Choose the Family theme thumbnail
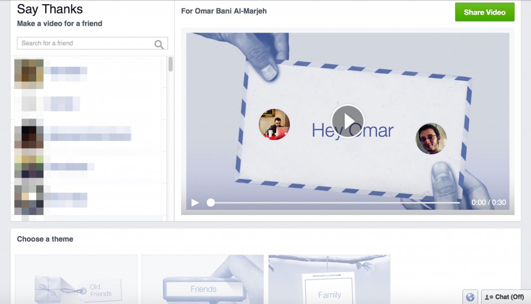Screen dimensions: 531x304 tap(329, 279)
